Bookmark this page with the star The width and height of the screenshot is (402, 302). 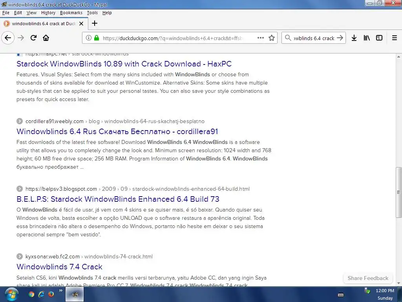(272, 38)
